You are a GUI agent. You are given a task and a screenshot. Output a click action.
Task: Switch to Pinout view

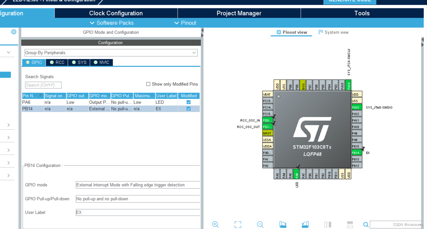292,32
